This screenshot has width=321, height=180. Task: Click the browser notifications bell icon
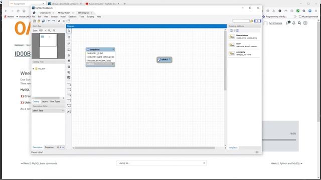(x=294, y=23)
